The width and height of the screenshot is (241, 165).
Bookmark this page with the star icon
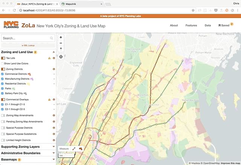pos(193,10)
